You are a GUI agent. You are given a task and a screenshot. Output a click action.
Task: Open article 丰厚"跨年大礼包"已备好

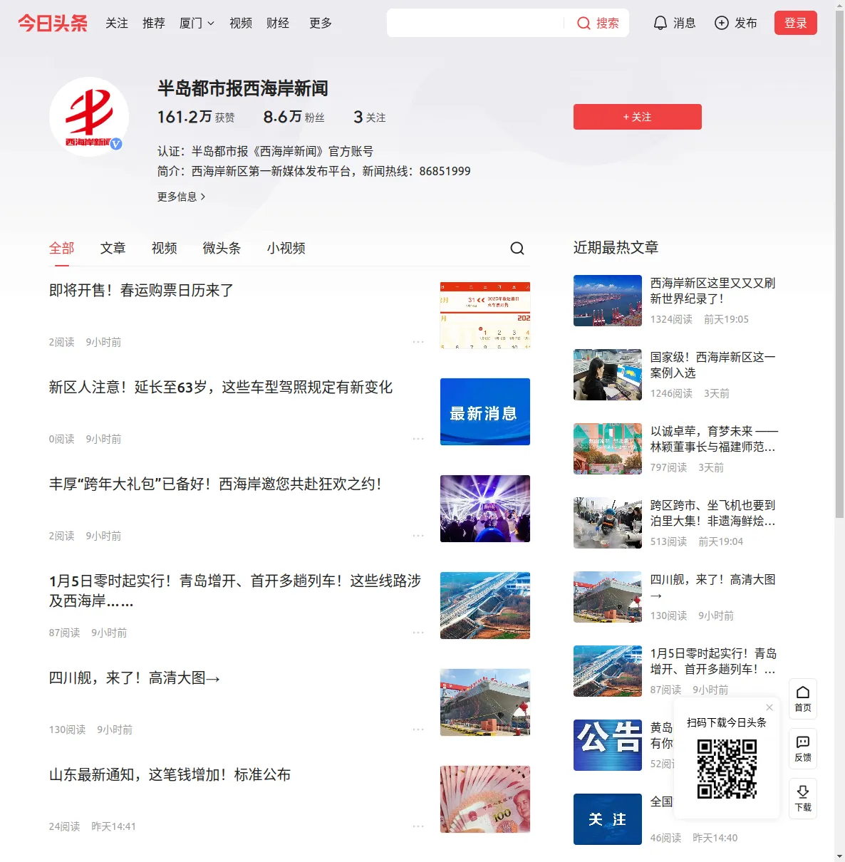click(215, 484)
